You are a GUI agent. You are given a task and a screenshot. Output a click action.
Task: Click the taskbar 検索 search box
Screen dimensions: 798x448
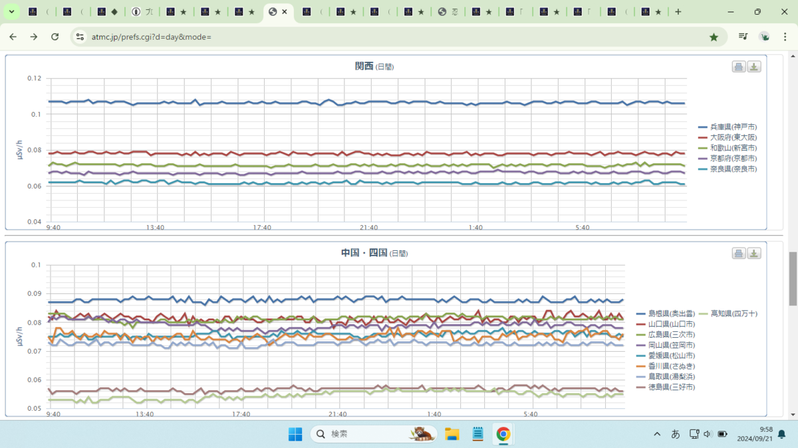pyautogui.click(x=374, y=434)
